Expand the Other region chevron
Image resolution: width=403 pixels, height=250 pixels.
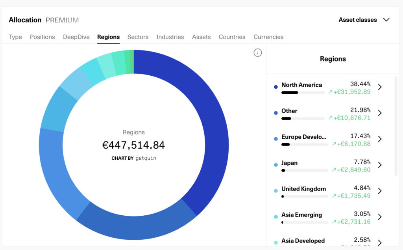380,113
